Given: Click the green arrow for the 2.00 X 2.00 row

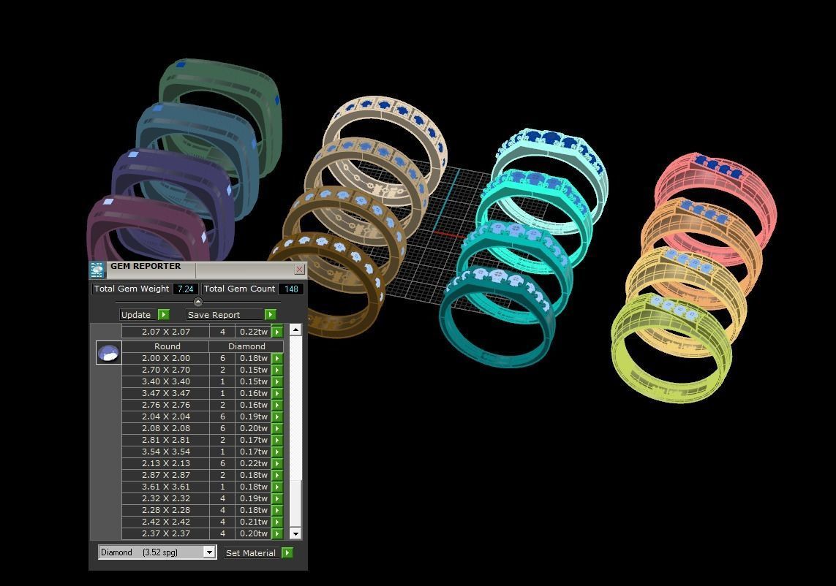Looking at the screenshot, I should pos(277,359).
